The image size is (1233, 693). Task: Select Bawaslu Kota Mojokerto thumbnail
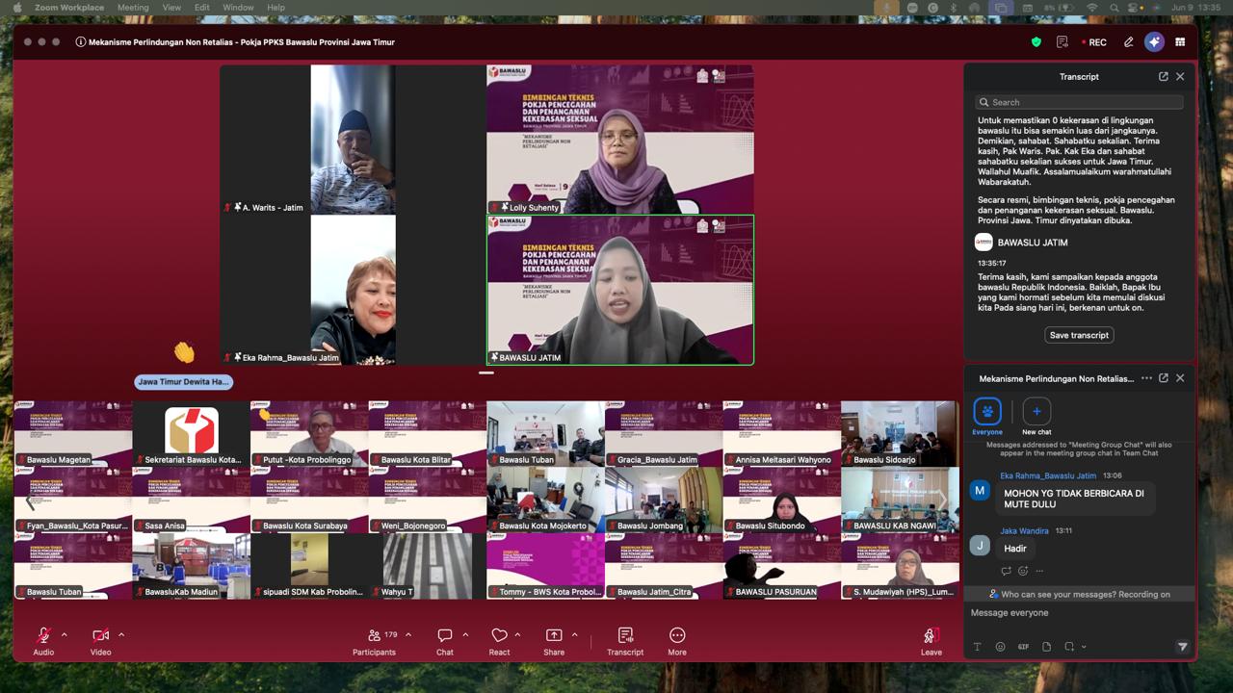click(545, 500)
